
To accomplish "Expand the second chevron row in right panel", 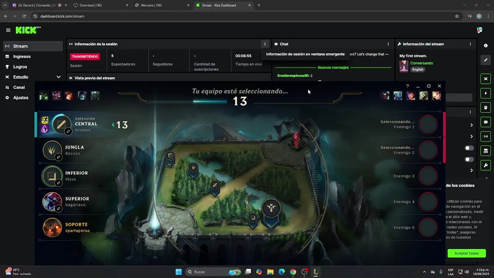I will tap(471, 136).
